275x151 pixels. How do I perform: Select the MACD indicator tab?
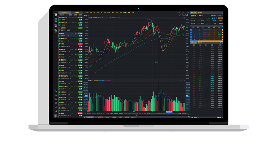[107, 114]
